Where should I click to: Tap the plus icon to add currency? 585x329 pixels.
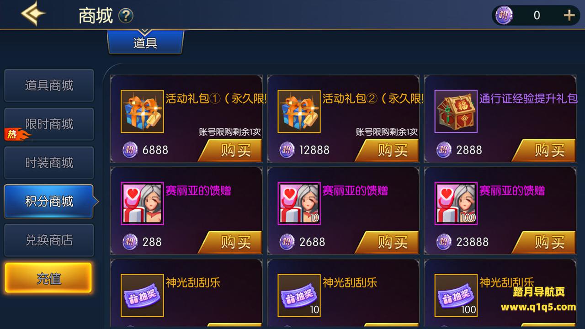(x=569, y=16)
